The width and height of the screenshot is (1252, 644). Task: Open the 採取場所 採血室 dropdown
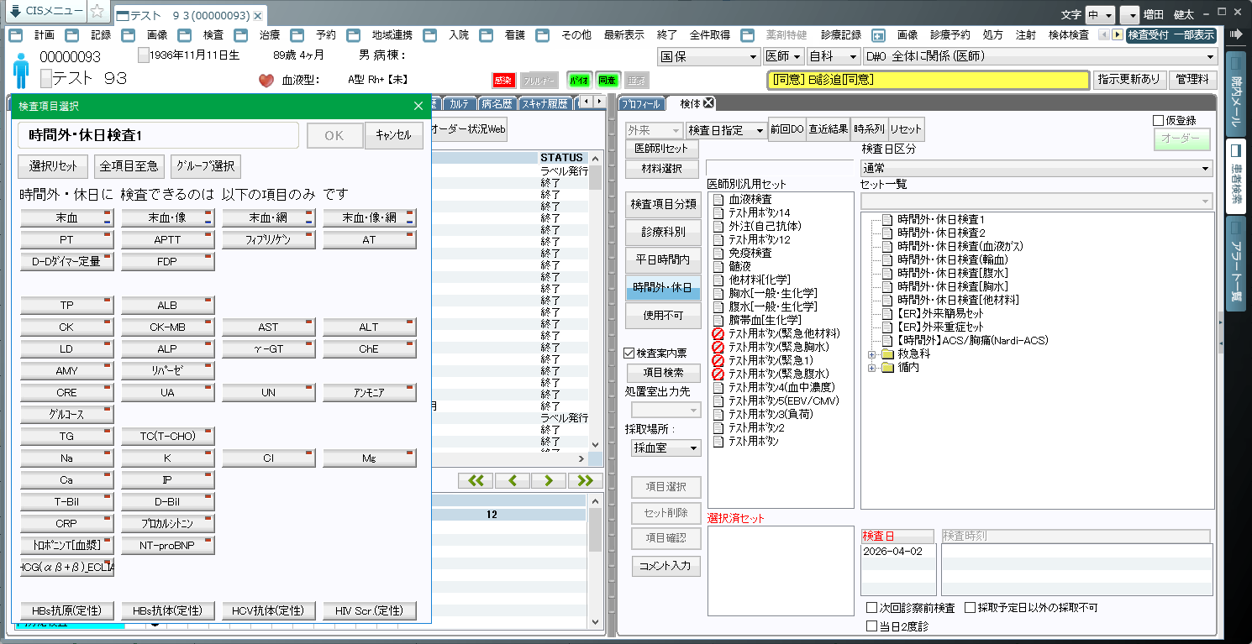[666, 448]
